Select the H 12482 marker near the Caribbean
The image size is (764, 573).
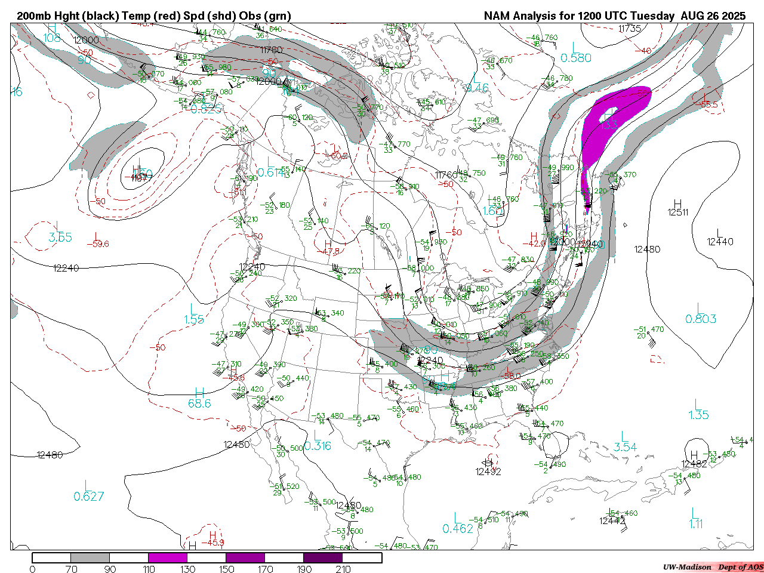tap(694, 460)
